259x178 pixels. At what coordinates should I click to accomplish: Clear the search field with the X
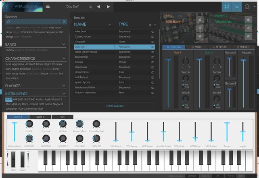(64, 21)
